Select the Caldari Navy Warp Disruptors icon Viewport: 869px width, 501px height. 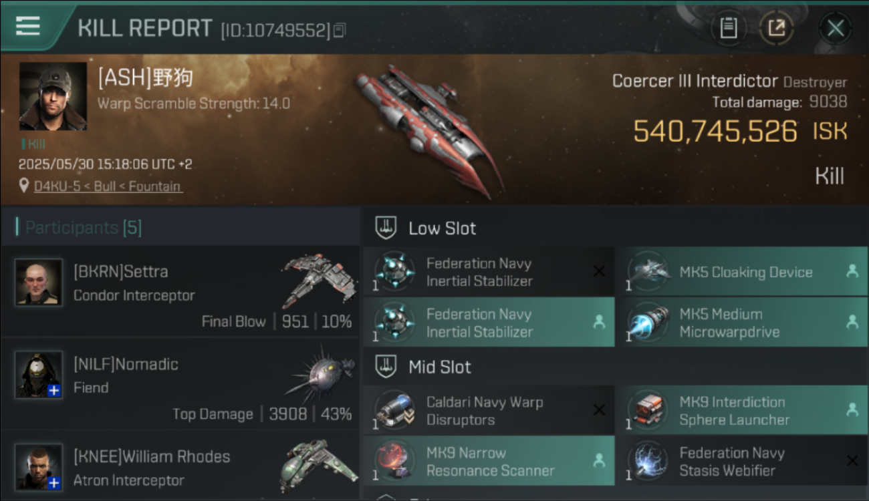point(393,411)
